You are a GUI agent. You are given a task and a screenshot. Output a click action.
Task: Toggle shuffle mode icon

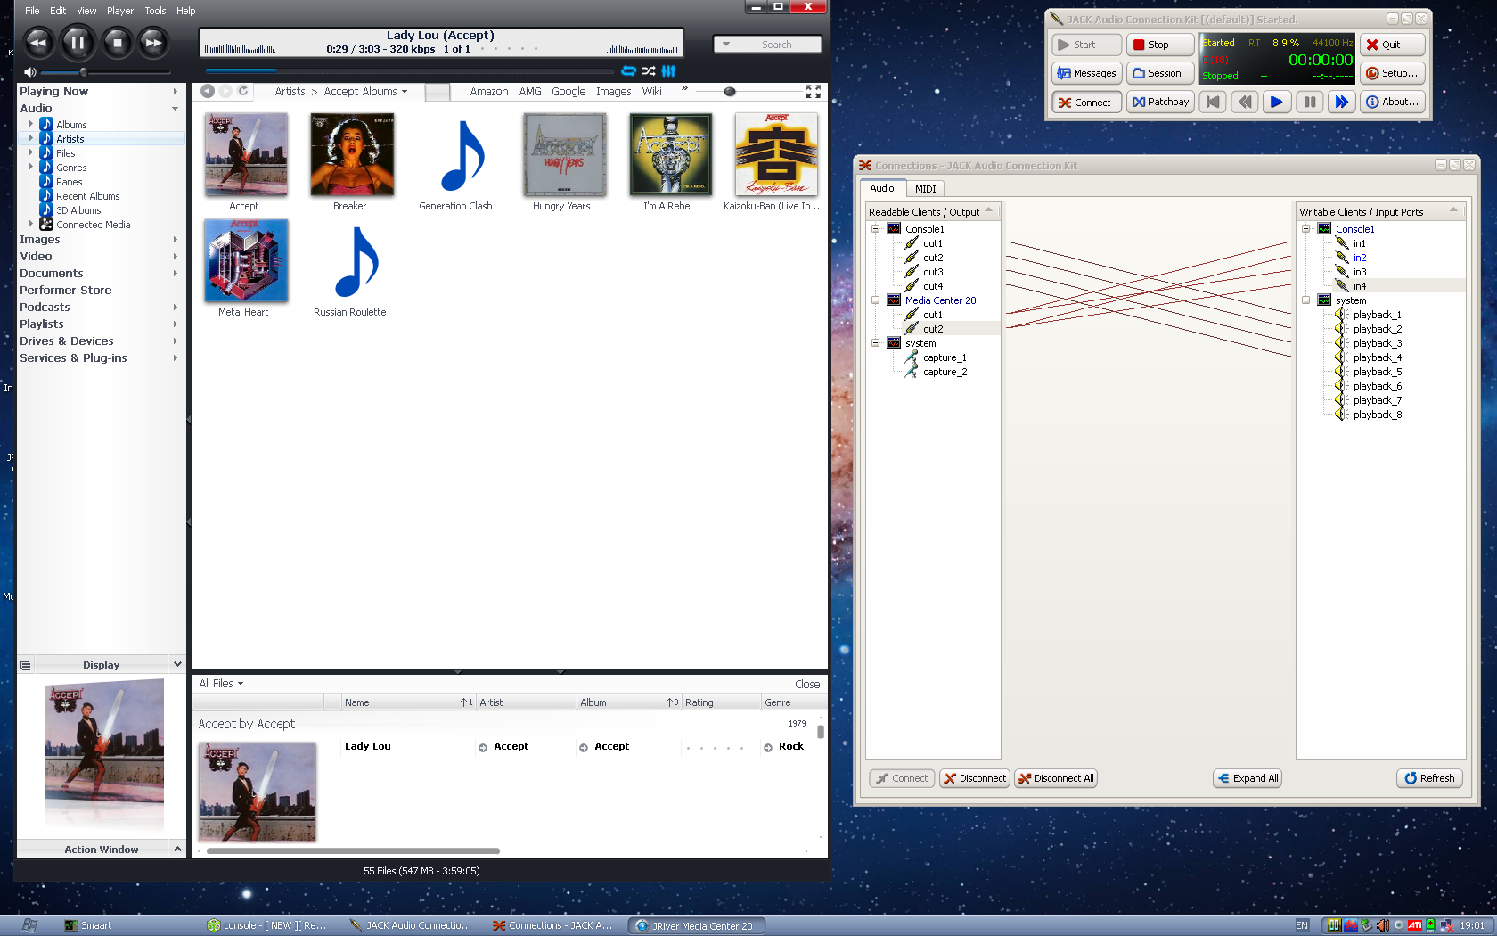tap(649, 70)
